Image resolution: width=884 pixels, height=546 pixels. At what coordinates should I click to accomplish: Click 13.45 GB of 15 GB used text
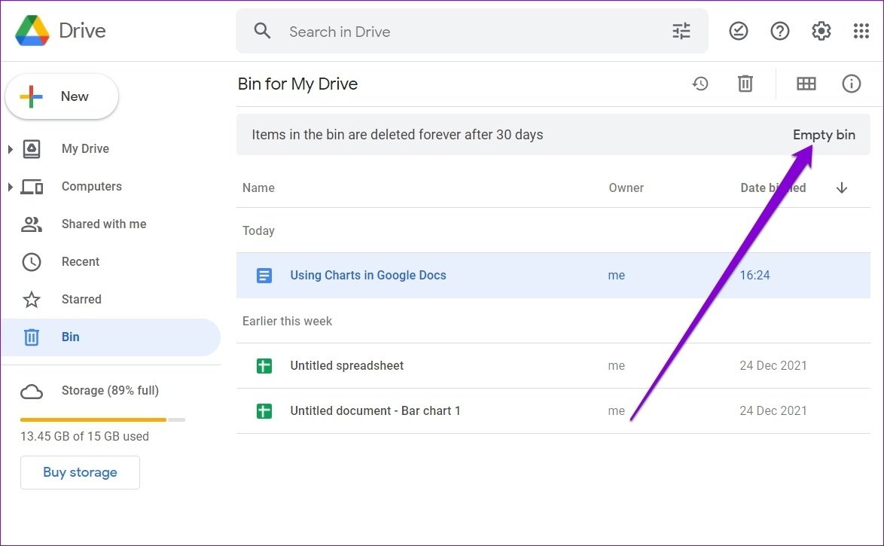pos(84,437)
